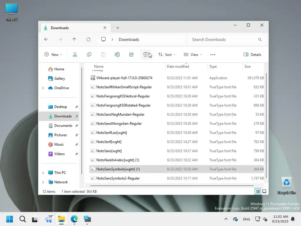Image resolution: width=301 pixels, height=226 pixels.
Task: Open Recycle Bin desktop icon
Action: (287, 186)
